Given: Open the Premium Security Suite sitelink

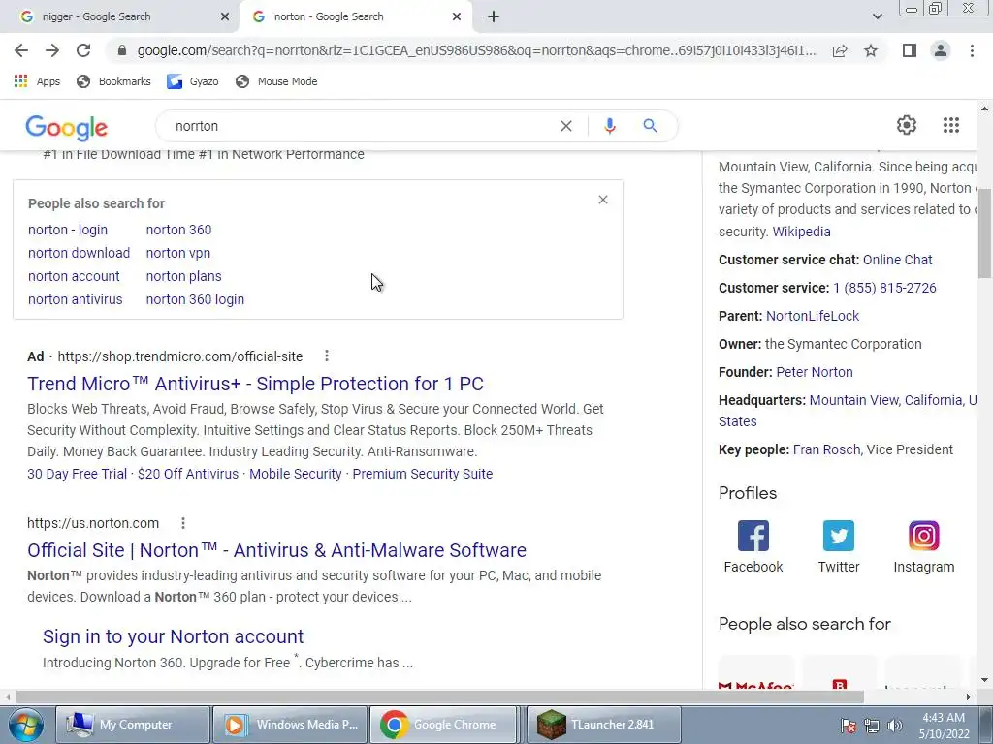Looking at the screenshot, I should [x=423, y=474].
